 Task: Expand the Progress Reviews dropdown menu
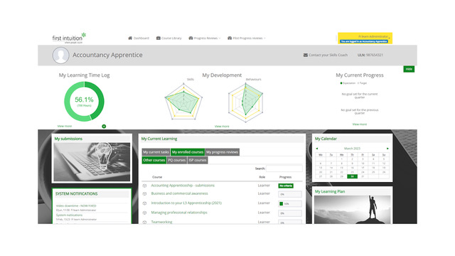[x=205, y=38]
